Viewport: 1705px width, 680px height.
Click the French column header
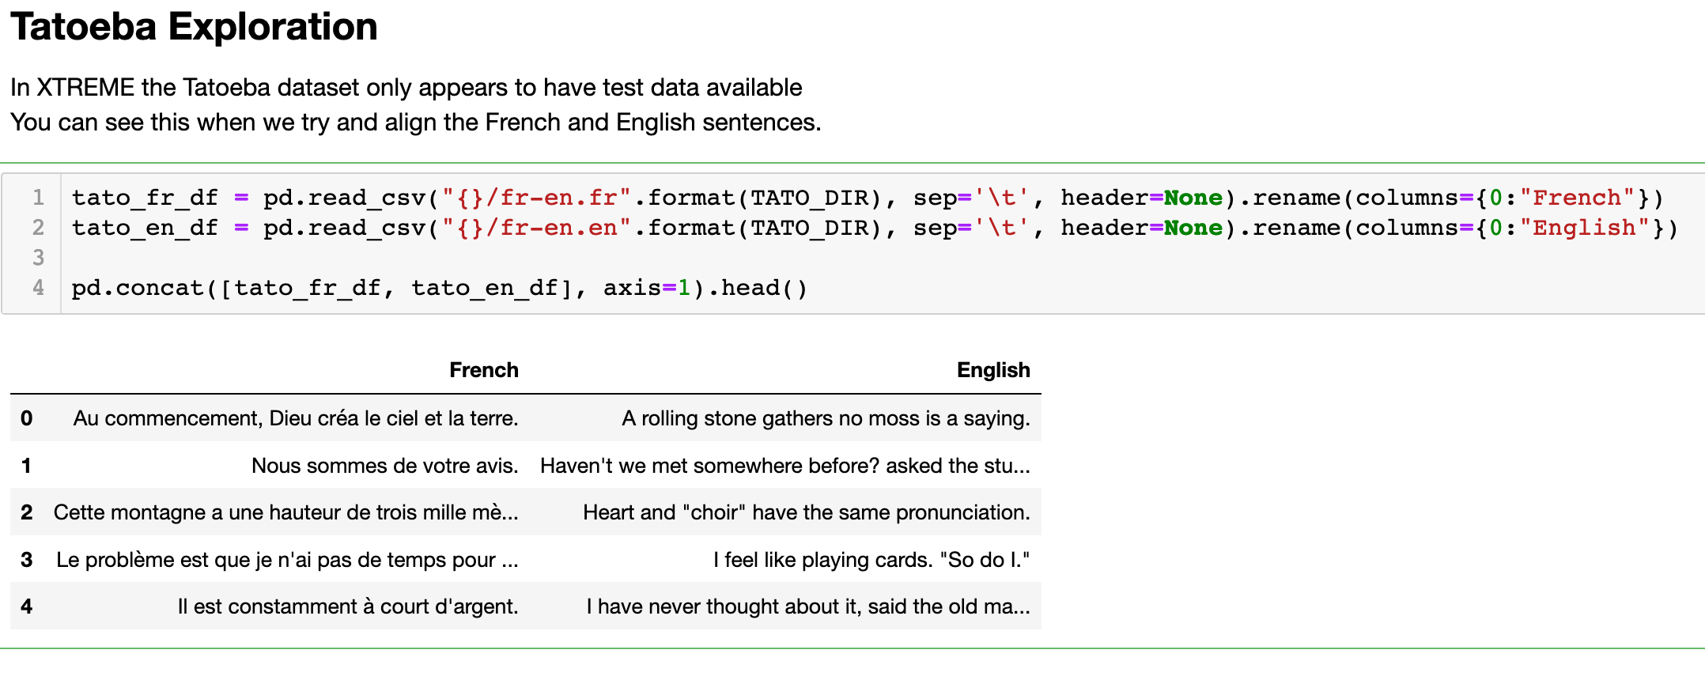[483, 370]
